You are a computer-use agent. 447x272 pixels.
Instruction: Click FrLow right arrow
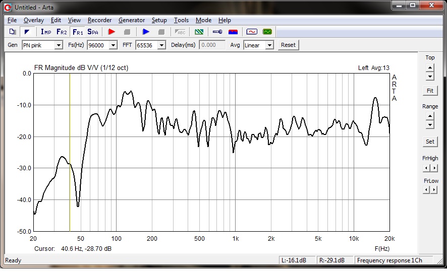(434, 190)
